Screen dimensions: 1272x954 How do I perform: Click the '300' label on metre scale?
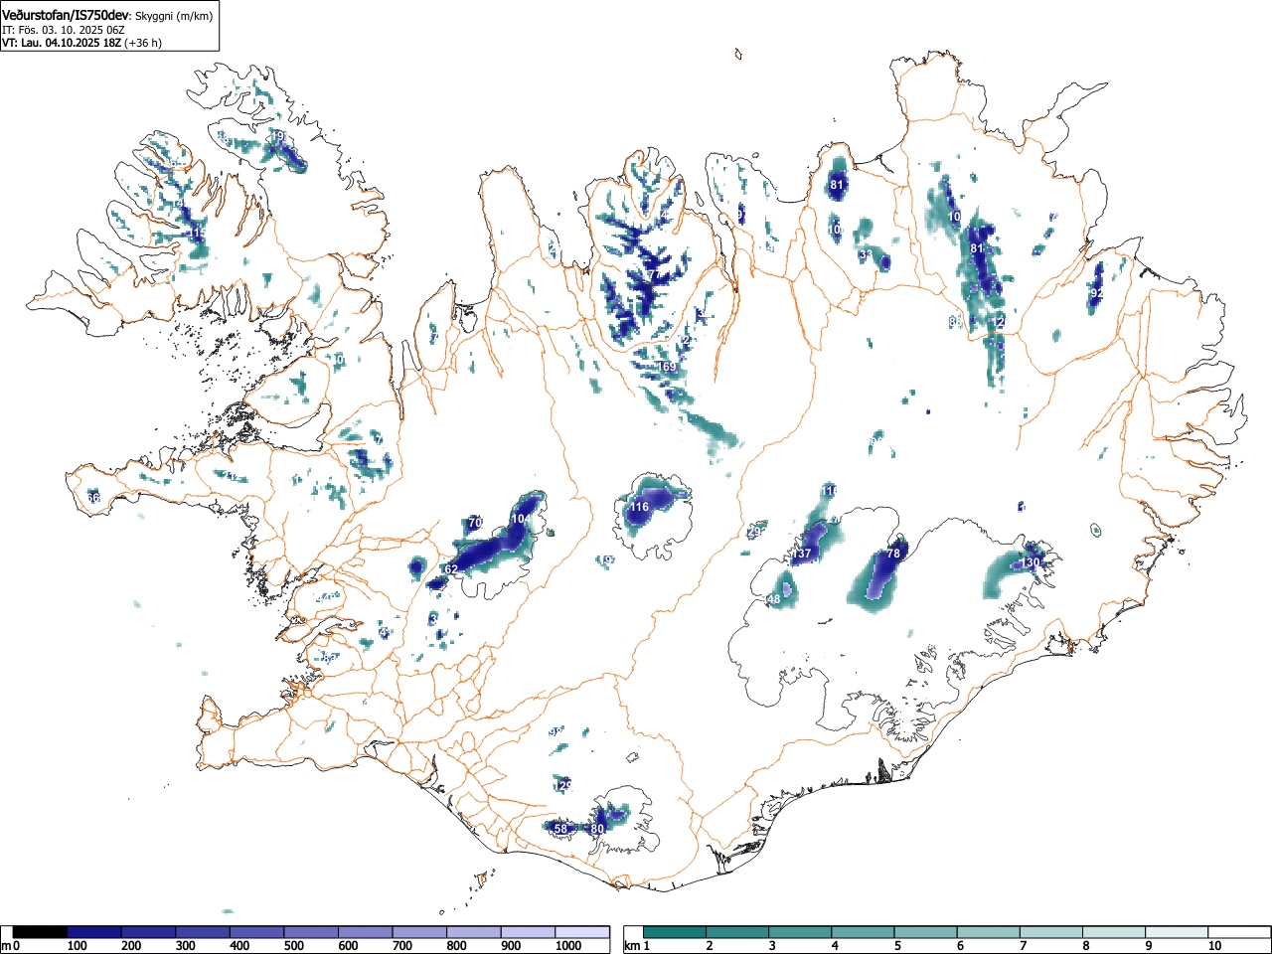pyautogui.click(x=185, y=946)
